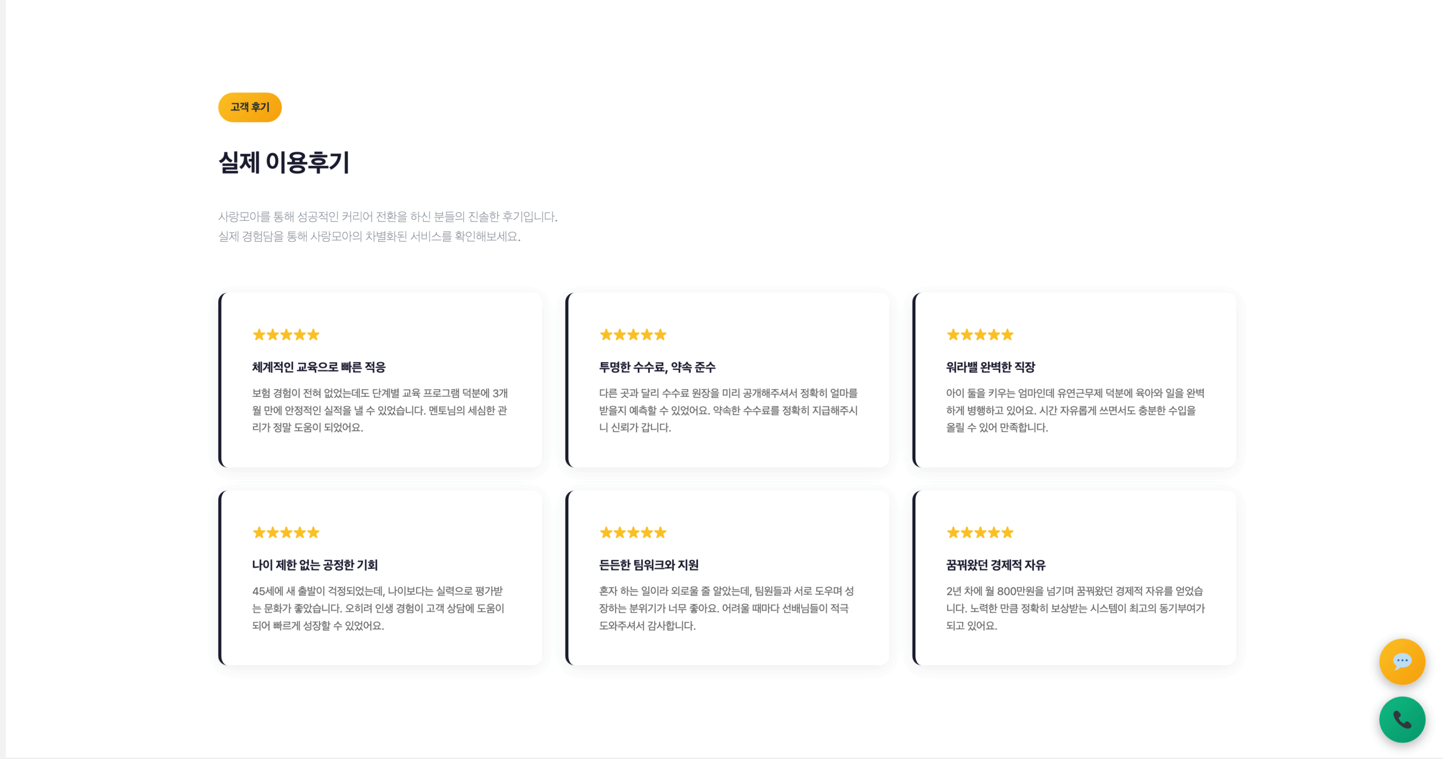Click the 든든한 팀워크와 지원 heading
1443x759 pixels.
point(649,565)
